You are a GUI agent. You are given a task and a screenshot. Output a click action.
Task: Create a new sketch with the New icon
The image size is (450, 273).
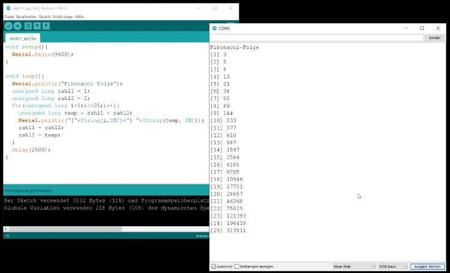[28, 26]
